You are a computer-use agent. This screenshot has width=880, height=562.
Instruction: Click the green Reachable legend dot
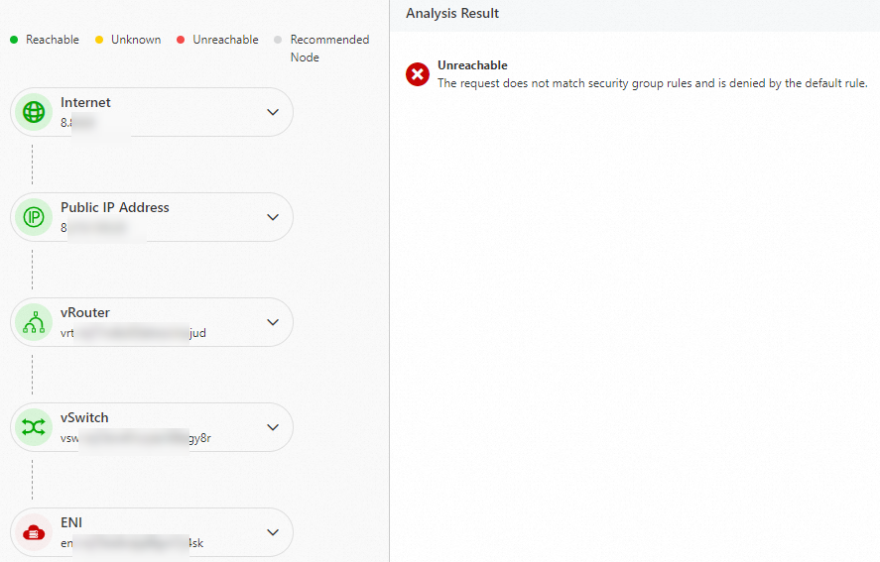click(14, 40)
